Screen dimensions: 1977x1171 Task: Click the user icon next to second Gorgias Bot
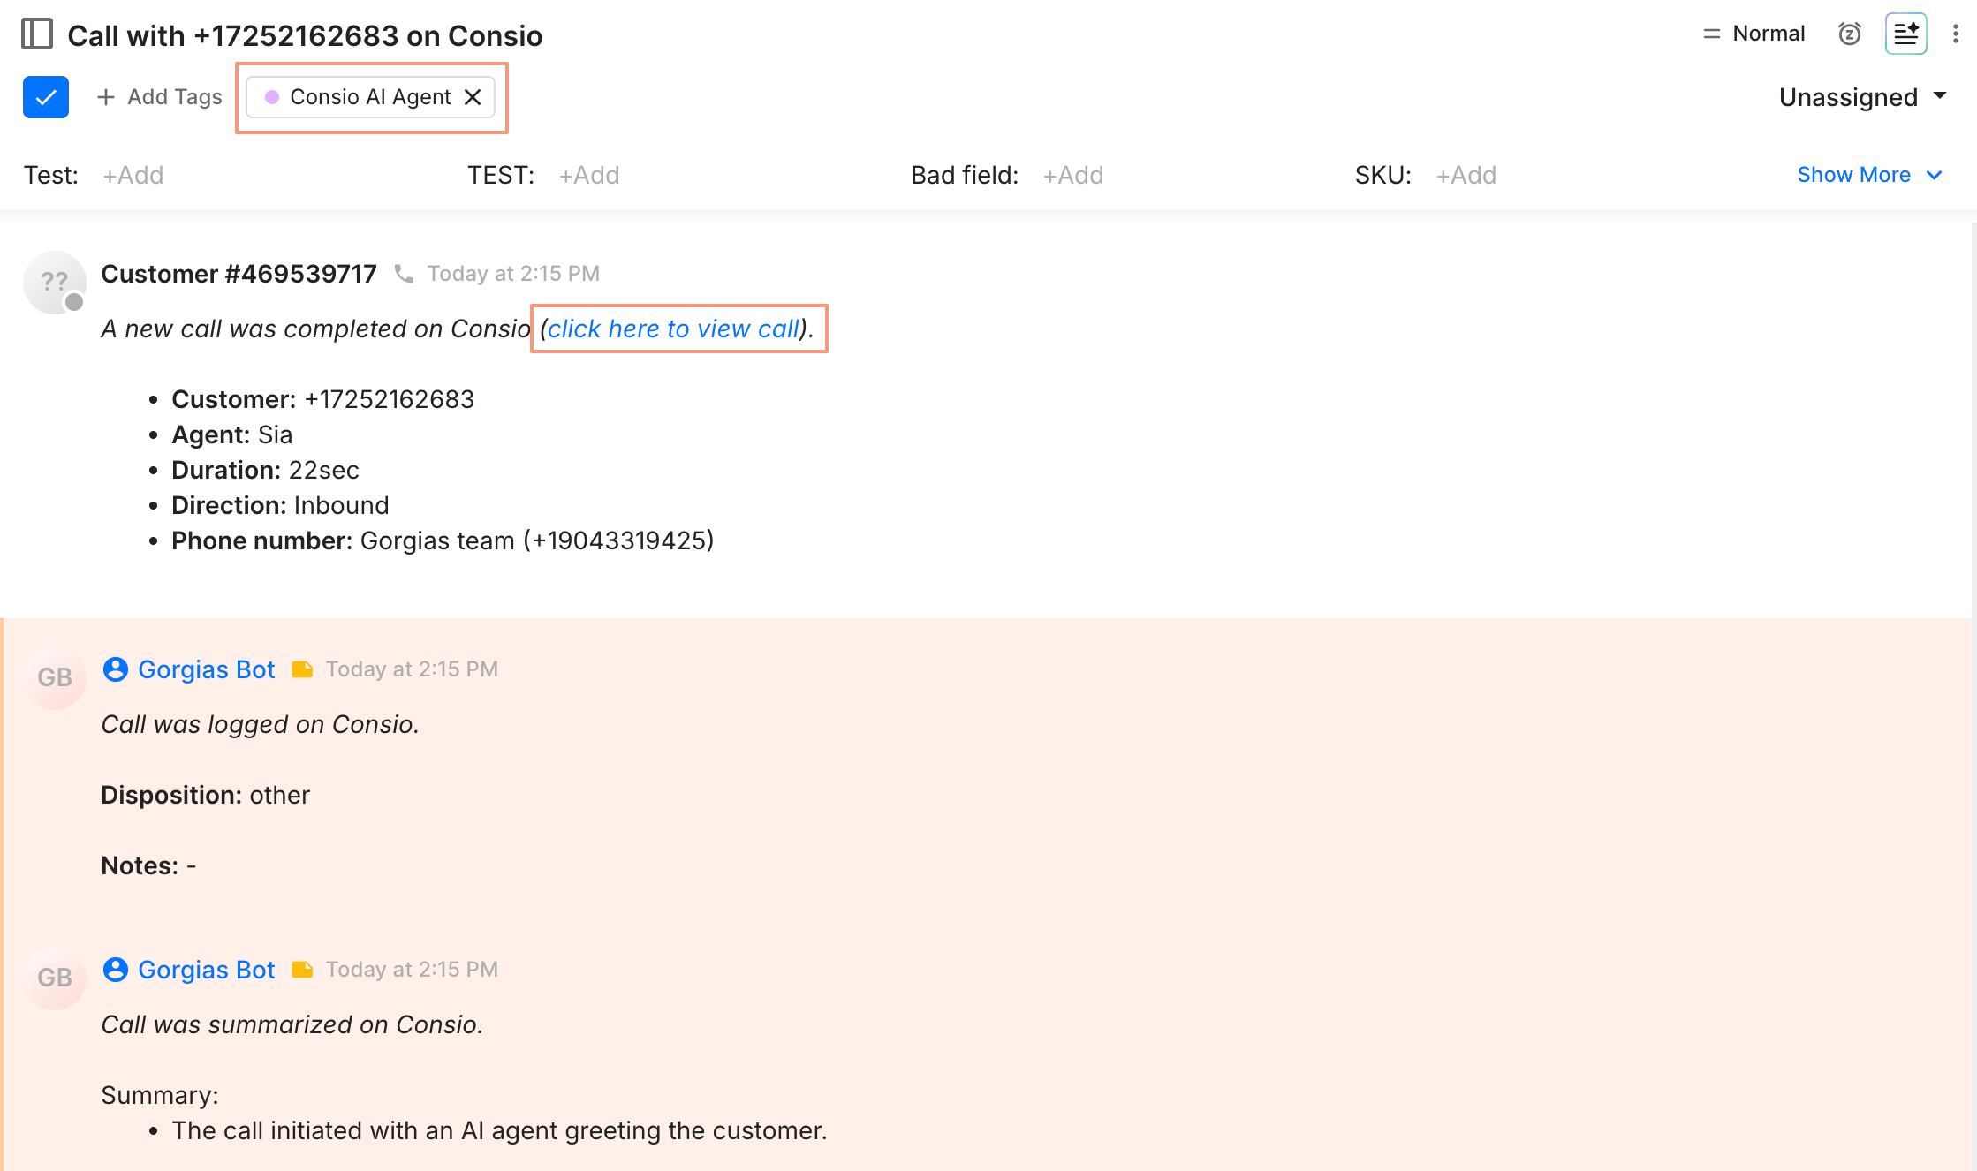click(x=116, y=970)
